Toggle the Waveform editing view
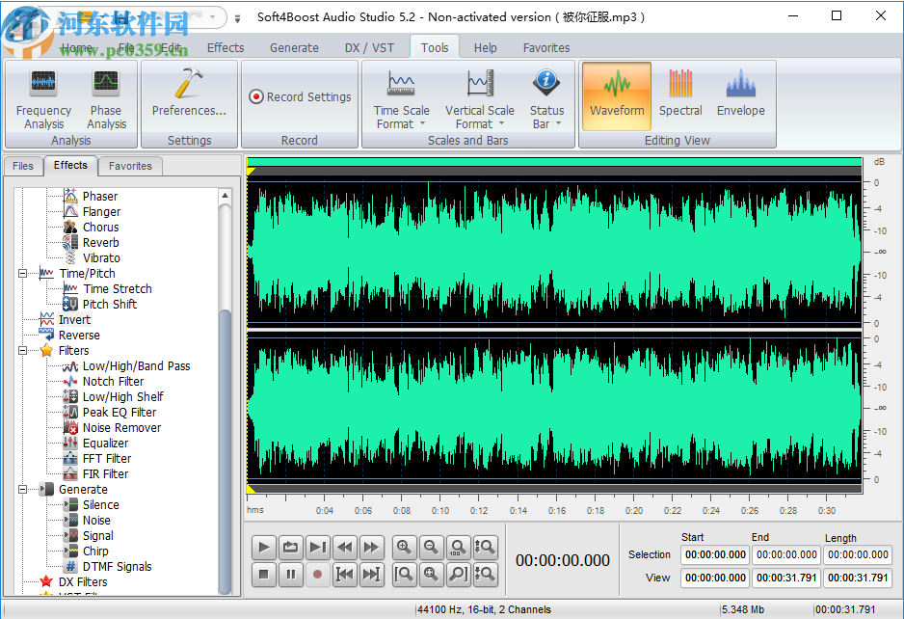 pos(616,96)
